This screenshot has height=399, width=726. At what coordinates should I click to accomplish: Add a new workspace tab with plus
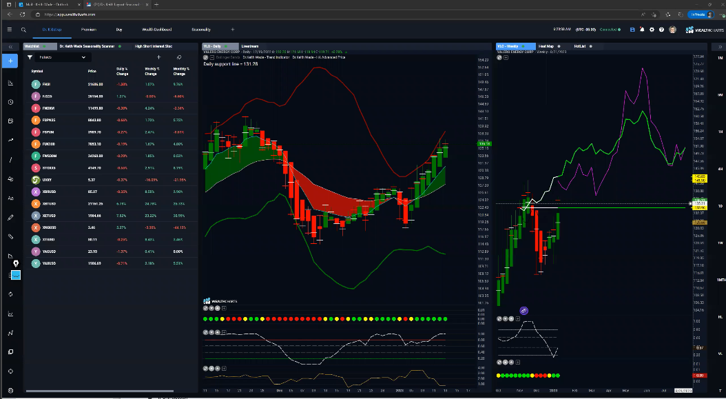point(233,30)
